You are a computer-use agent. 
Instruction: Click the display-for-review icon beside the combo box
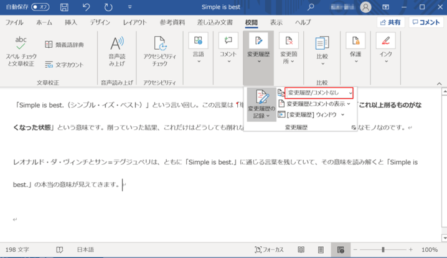281,93
